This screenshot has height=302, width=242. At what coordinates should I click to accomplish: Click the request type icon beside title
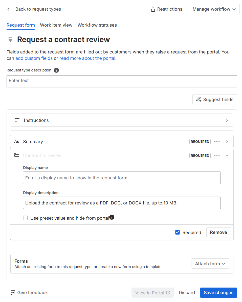click(x=10, y=40)
